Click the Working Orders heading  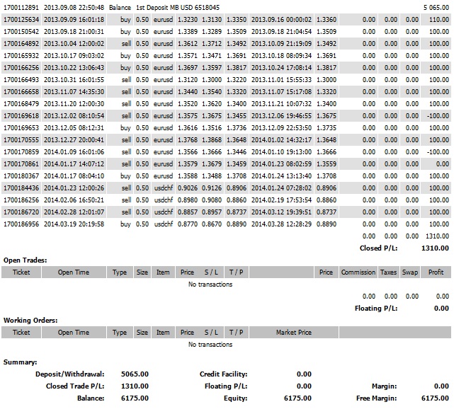tap(30, 321)
